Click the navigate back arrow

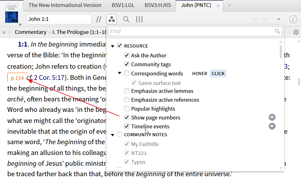click(x=254, y=19)
